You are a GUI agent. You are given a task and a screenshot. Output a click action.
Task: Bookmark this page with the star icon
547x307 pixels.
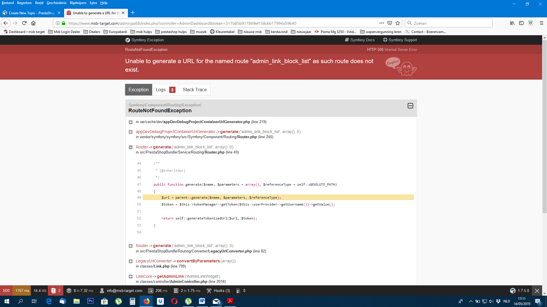pyautogui.click(x=398, y=23)
